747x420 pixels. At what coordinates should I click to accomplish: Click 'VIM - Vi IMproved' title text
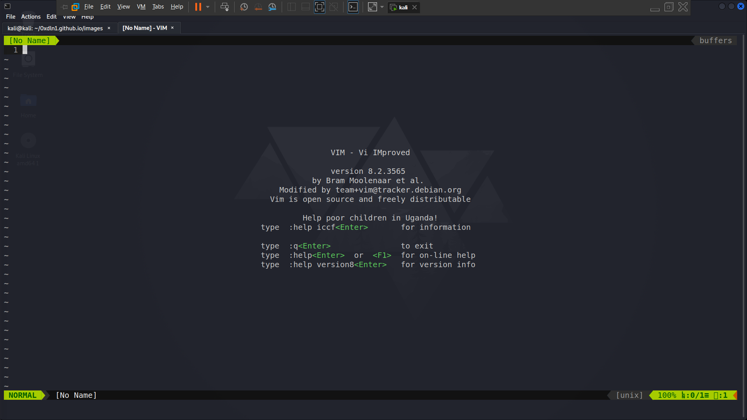pyautogui.click(x=370, y=152)
